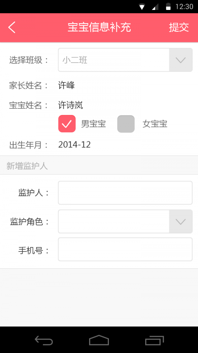198x353 pixels.
Task: Tap the parent name 许峰
Action: click(x=67, y=86)
